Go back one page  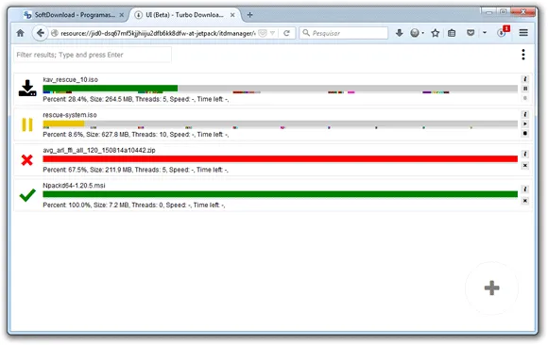pos(41,33)
